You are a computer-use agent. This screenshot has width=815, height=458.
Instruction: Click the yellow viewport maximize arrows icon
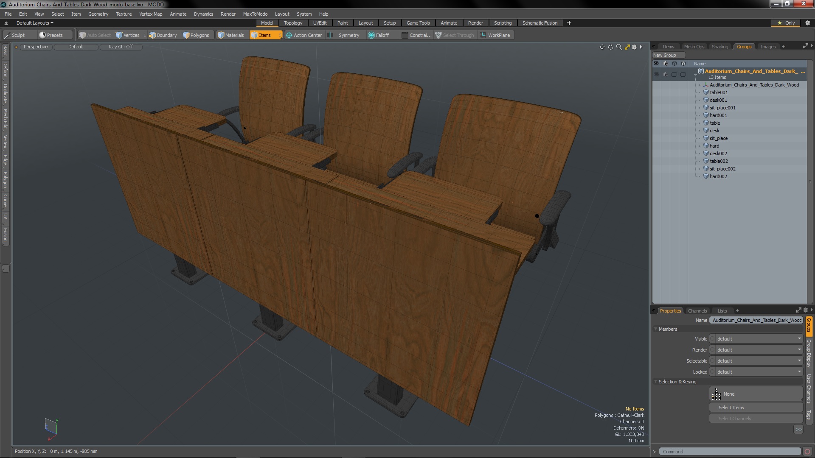[627, 47]
